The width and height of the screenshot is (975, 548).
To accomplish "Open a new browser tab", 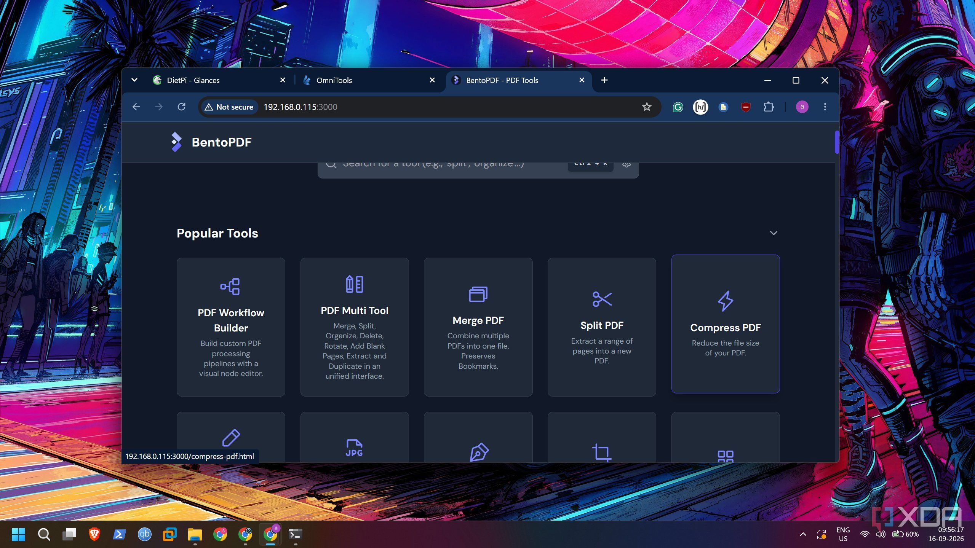I will (x=604, y=80).
